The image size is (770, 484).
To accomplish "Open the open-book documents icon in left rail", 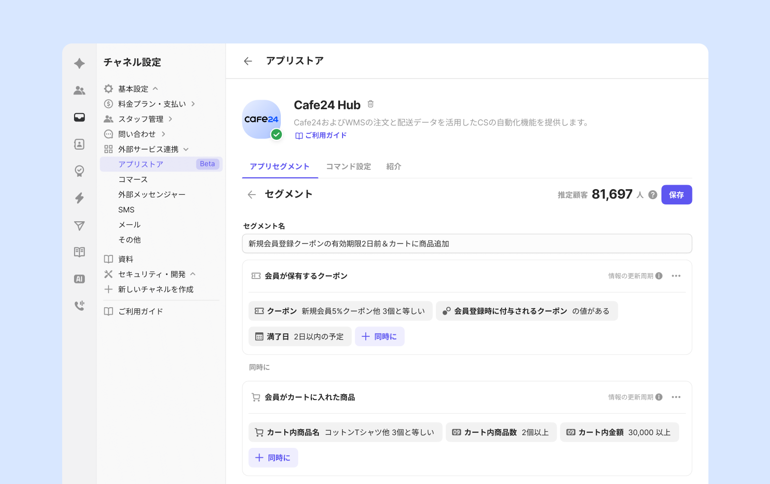I will click(x=79, y=252).
